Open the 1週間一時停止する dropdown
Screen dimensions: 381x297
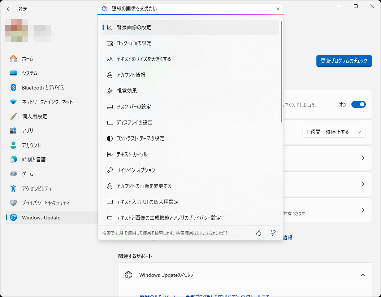coord(359,132)
